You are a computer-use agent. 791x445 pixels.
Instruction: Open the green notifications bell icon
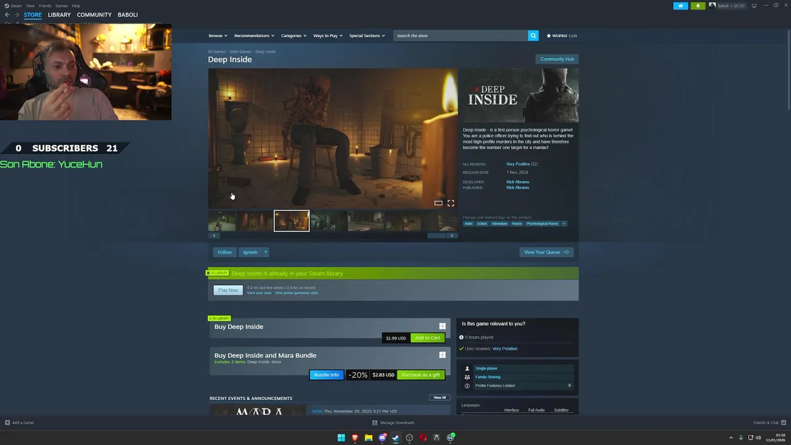pos(698,6)
